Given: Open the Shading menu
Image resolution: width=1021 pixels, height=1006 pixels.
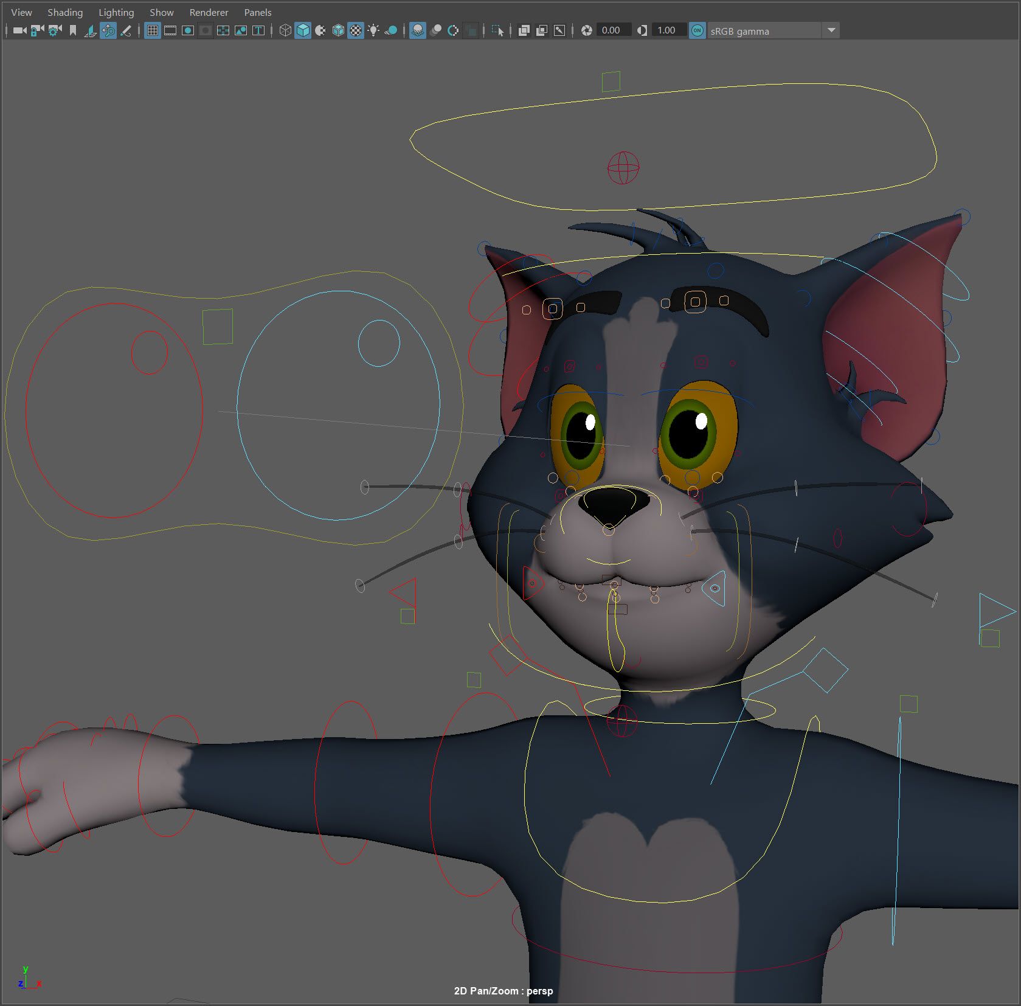Looking at the screenshot, I should point(65,12).
